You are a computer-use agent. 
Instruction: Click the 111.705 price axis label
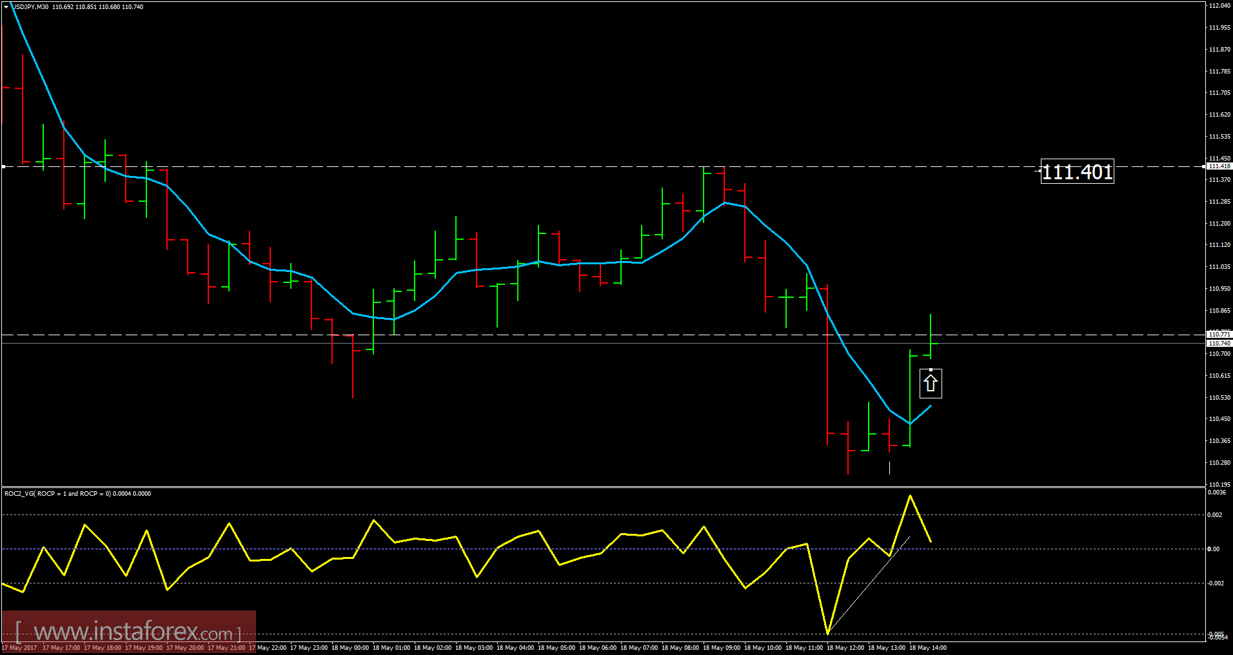click(x=1219, y=93)
